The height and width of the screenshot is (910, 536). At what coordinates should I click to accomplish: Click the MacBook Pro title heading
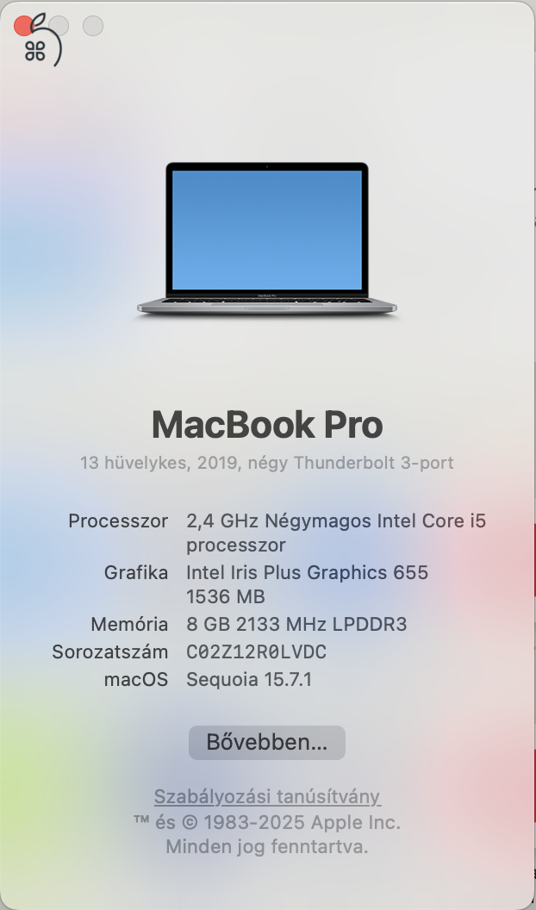coord(267,424)
